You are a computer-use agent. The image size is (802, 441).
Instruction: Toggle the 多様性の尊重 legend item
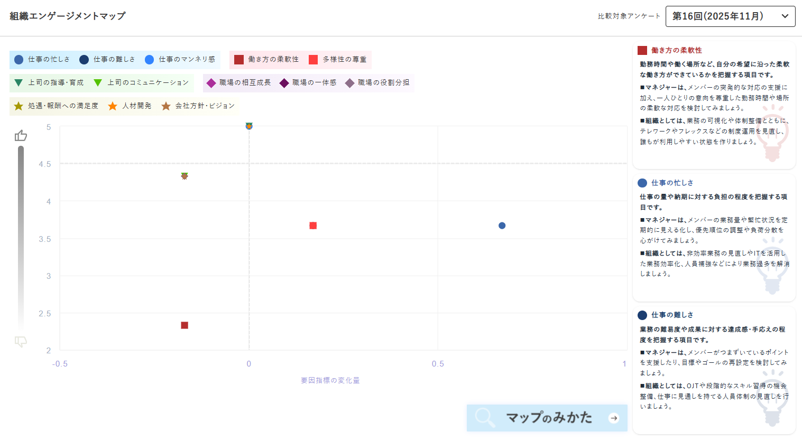[338, 60]
